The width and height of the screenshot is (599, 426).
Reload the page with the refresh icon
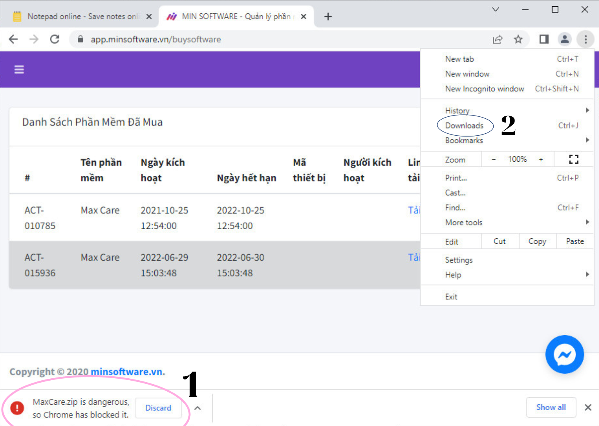pos(54,39)
